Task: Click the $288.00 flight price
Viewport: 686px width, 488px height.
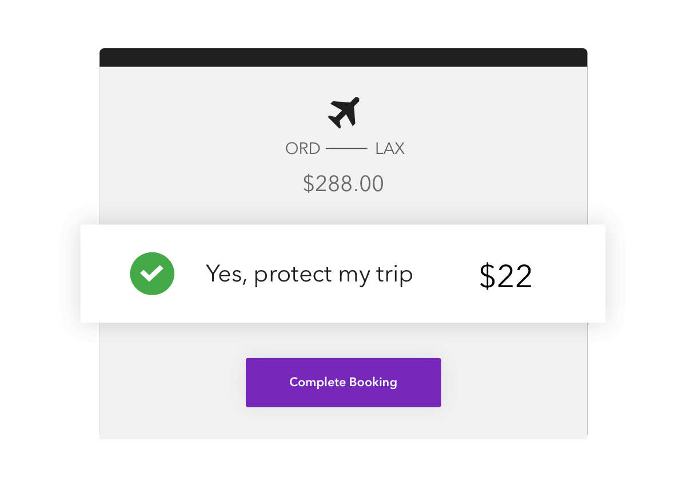Action: [x=344, y=184]
